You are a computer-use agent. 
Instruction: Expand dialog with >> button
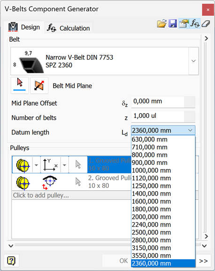coord(203,261)
